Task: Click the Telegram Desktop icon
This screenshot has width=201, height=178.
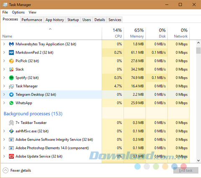Action: (11, 95)
